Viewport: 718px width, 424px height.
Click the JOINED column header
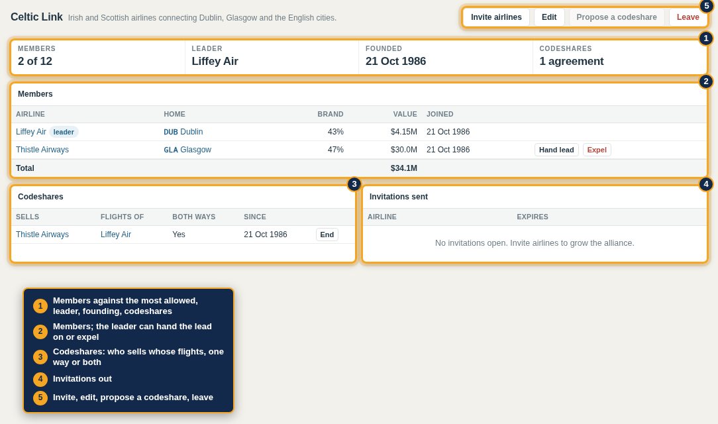440,114
